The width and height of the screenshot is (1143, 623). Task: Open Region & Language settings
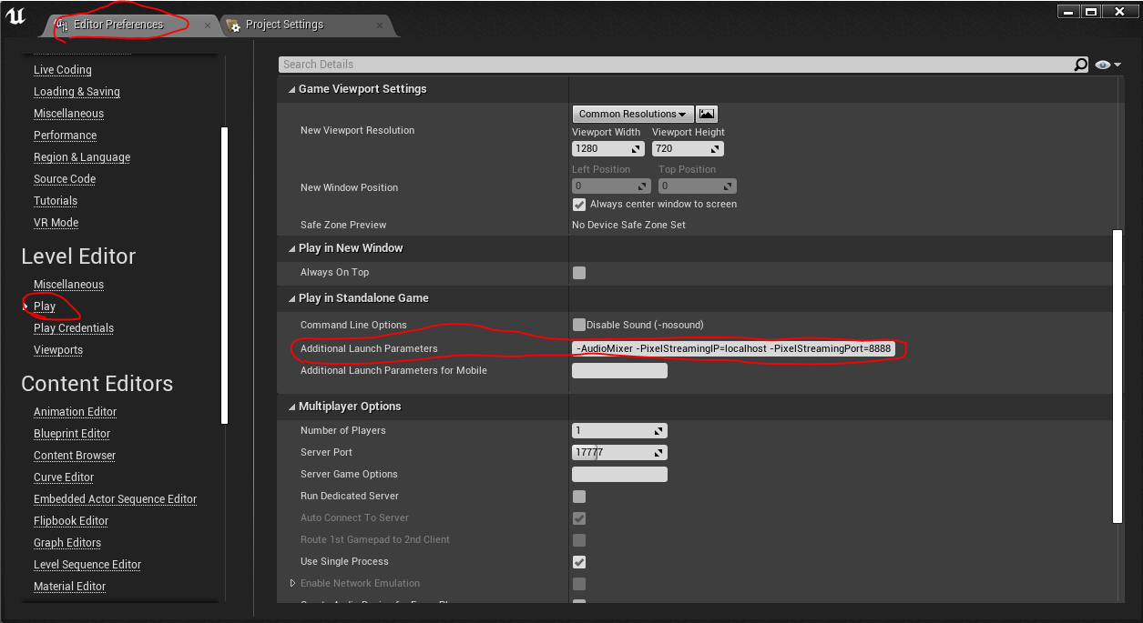point(82,157)
